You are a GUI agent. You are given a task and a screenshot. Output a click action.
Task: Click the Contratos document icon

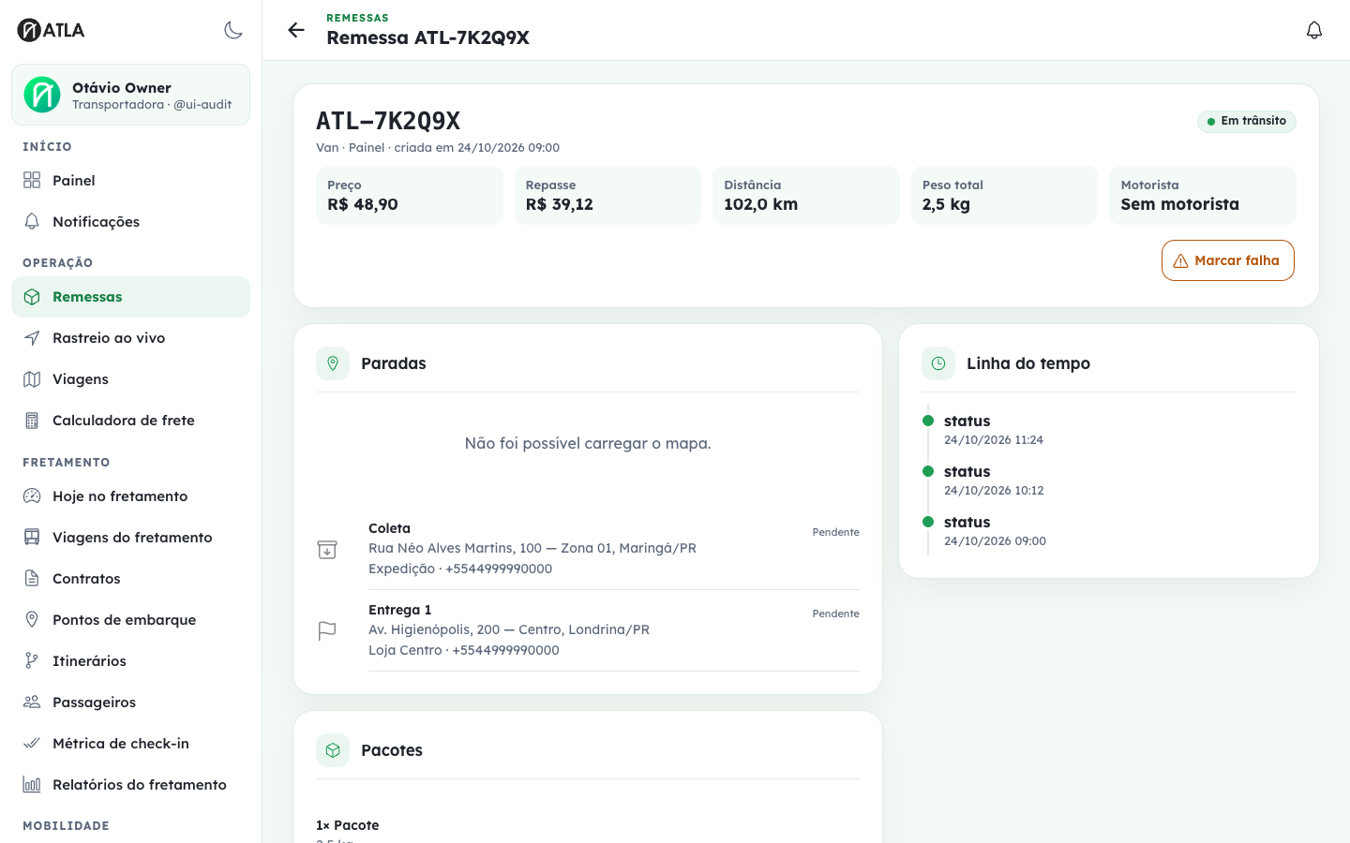32,579
